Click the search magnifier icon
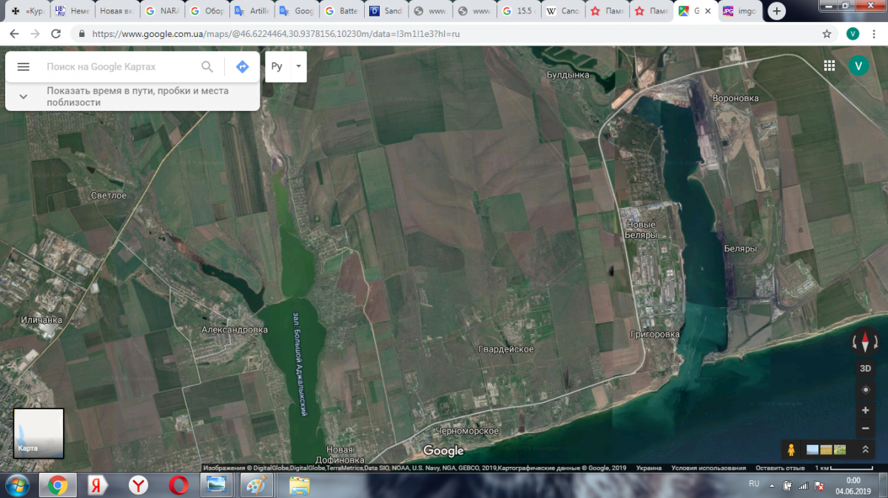This screenshot has height=498, width=888. pos(207,66)
